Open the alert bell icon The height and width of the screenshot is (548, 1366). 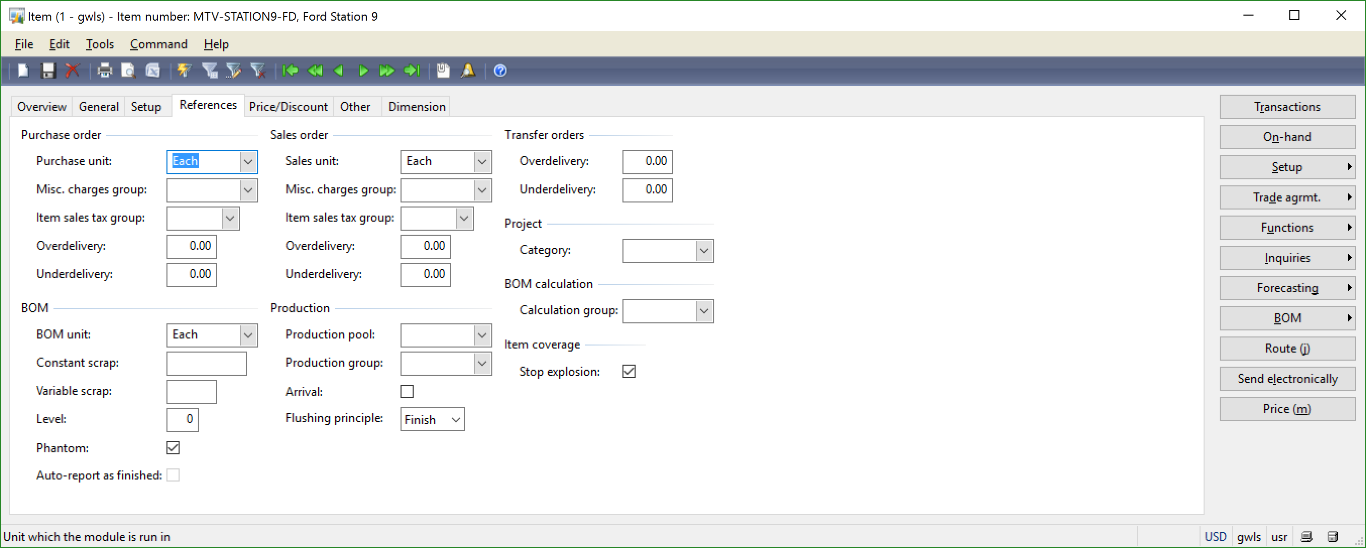pos(468,71)
